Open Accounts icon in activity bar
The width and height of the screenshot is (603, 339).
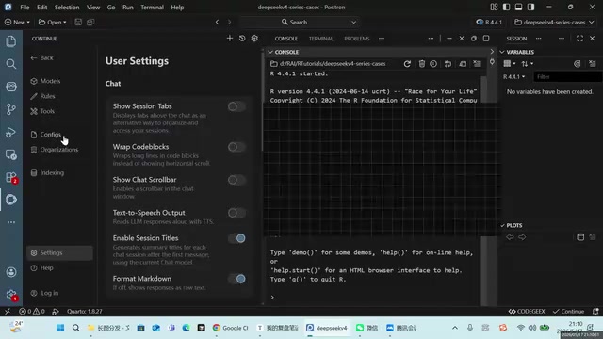coord(11,272)
